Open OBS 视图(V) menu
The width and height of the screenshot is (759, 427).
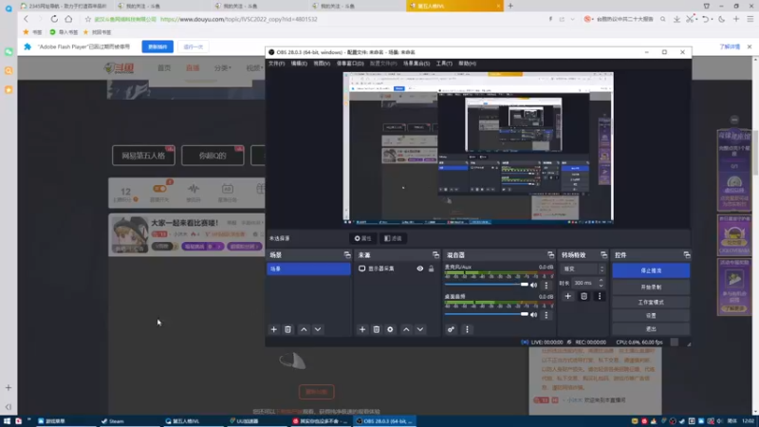point(322,64)
